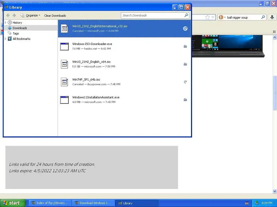Click the Win10_21H2_English_x64.iso file icon

pyautogui.click(x=64, y=64)
